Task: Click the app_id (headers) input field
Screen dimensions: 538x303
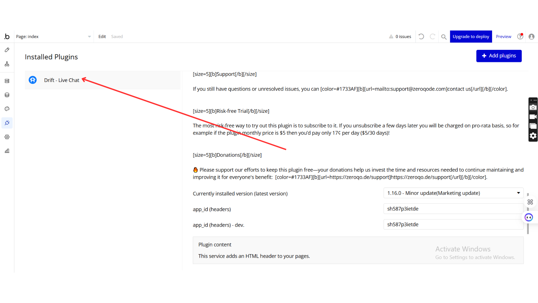Action: coord(453,209)
